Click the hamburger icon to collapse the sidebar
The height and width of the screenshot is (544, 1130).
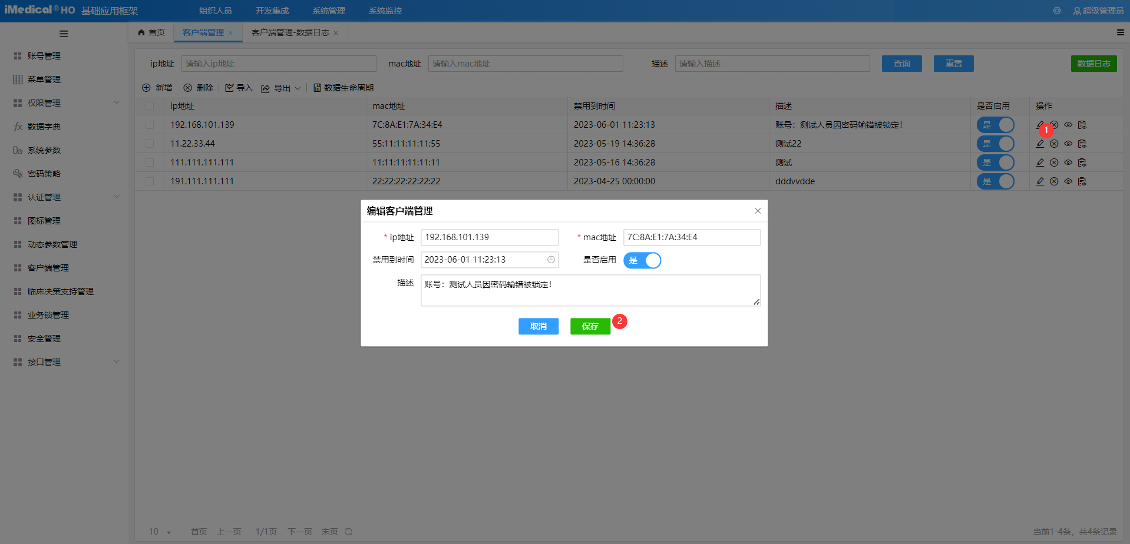(x=64, y=34)
